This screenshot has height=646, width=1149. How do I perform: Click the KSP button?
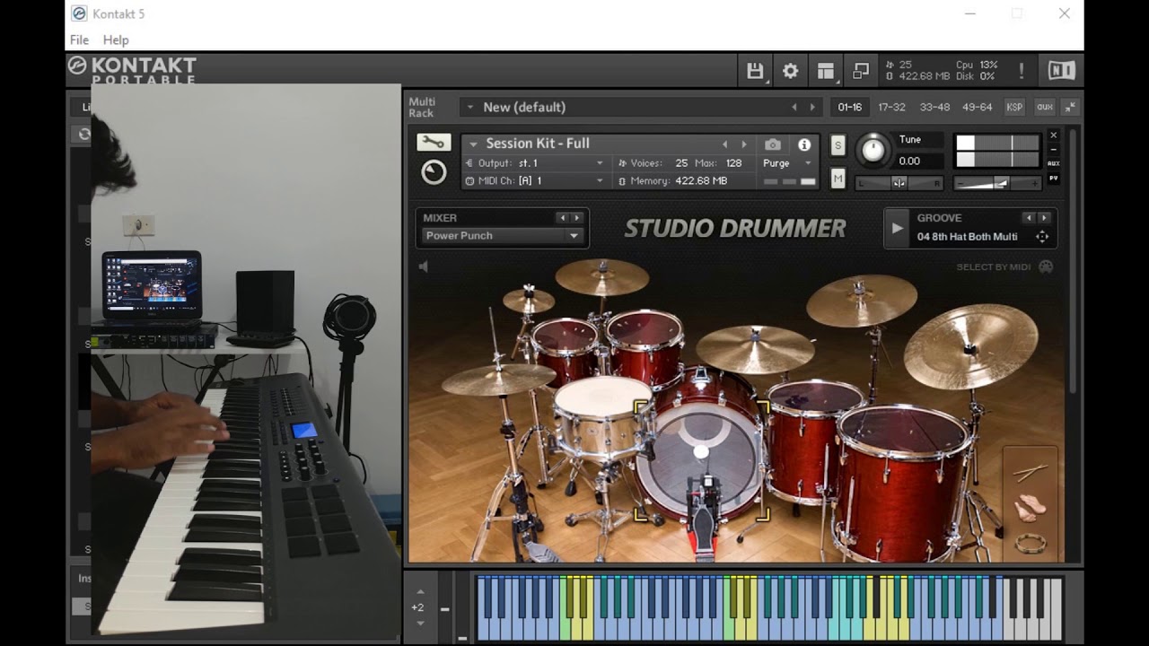coord(1014,107)
